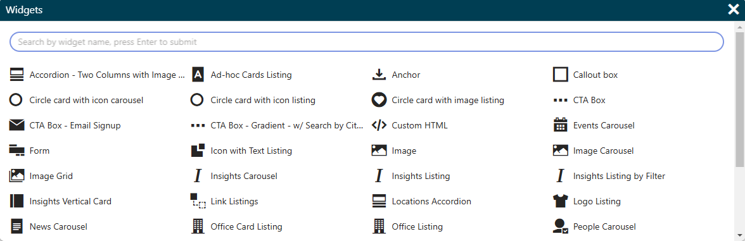Click the Circle card with icon carousel icon
The height and width of the screenshot is (241, 745).
(x=16, y=100)
